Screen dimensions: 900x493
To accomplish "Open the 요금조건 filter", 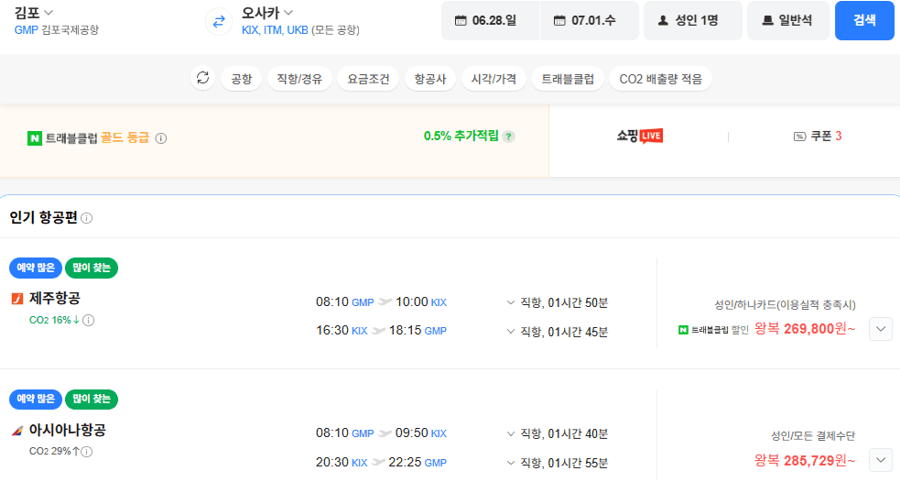I will click(368, 79).
